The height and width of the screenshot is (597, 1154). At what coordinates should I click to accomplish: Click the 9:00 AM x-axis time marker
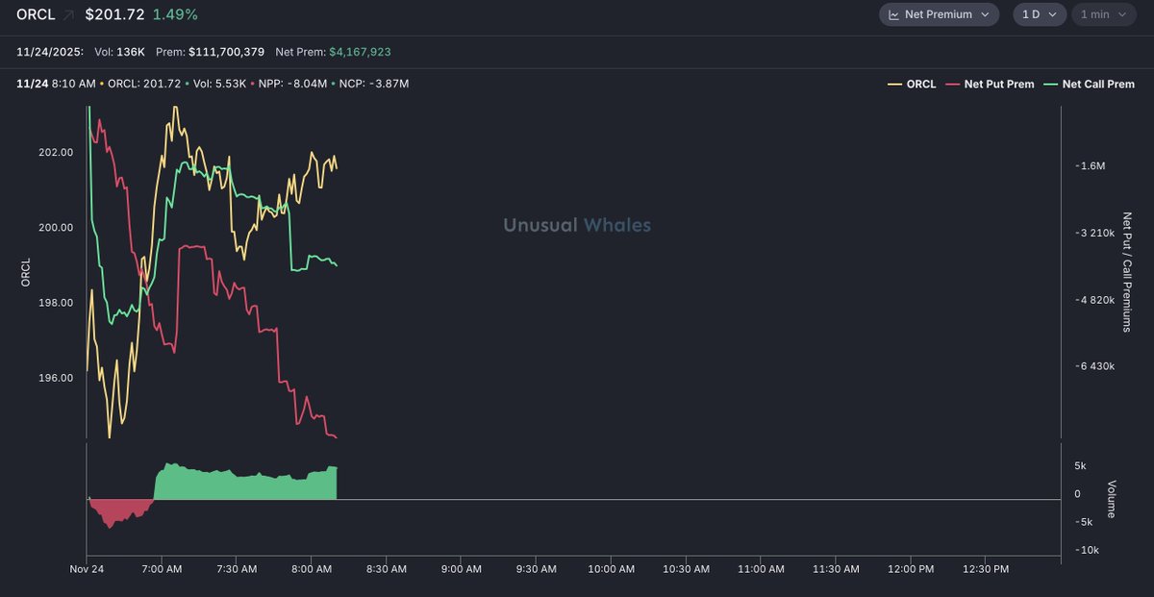(461, 569)
